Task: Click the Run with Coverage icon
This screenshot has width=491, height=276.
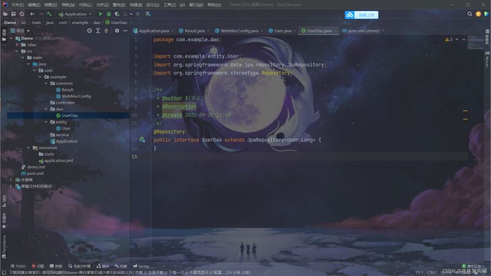Action: [x=117, y=14]
